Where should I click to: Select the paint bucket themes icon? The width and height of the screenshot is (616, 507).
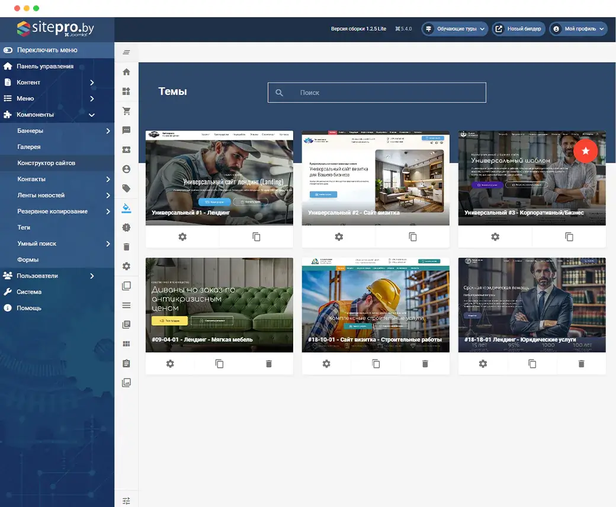[126, 208]
